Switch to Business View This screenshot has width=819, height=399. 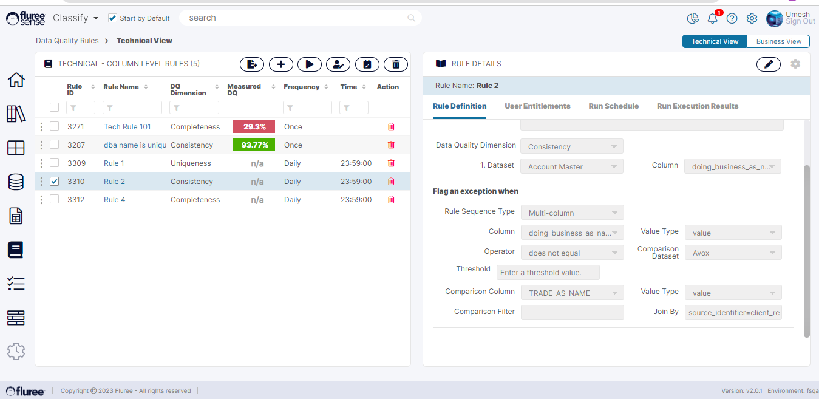click(778, 41)
